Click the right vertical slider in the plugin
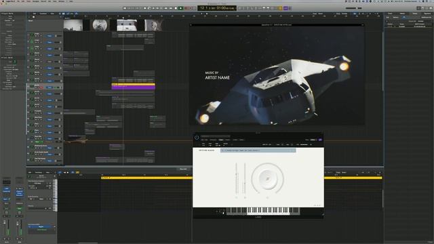Screen dimensions: 434x244 click(x=245, y=179)
